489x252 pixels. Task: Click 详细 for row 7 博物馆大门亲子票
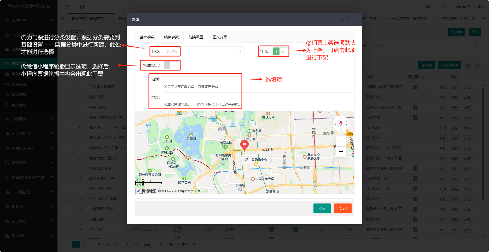click(x=467, y=148)
